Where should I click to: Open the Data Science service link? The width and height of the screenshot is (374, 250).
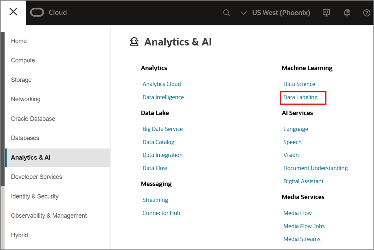point(299,84)
